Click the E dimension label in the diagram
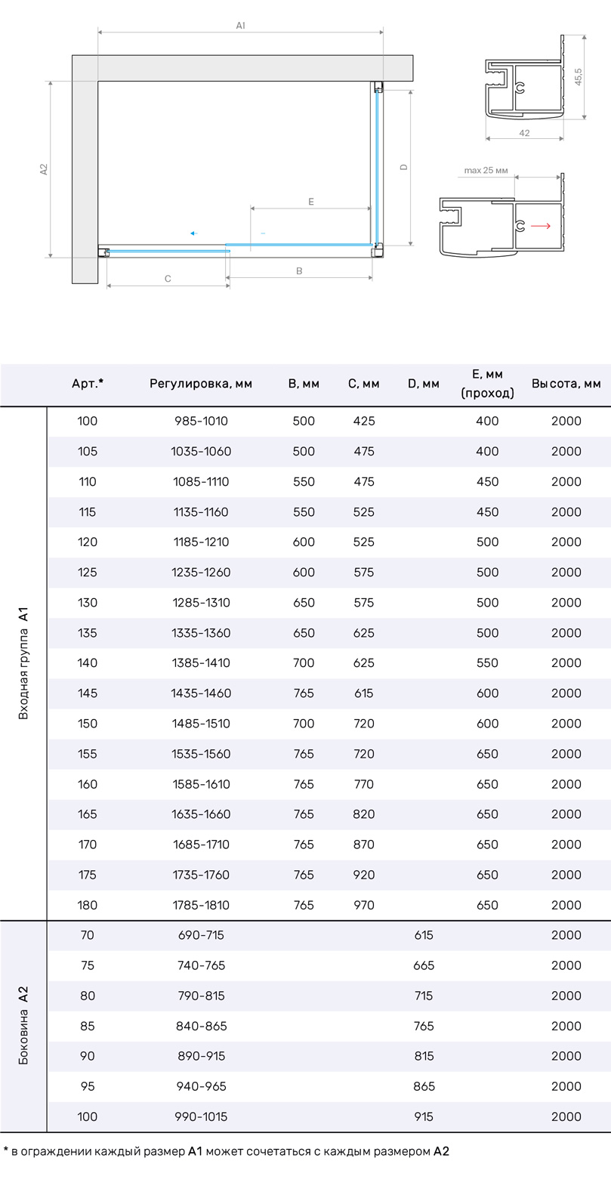Screen dimensions: 611x1189 click(310, 202)
